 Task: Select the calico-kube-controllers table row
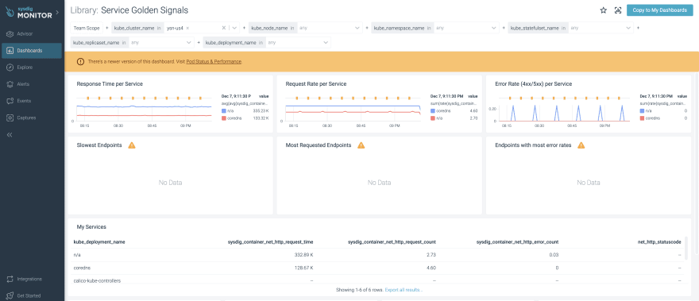(x=377, y=280)
